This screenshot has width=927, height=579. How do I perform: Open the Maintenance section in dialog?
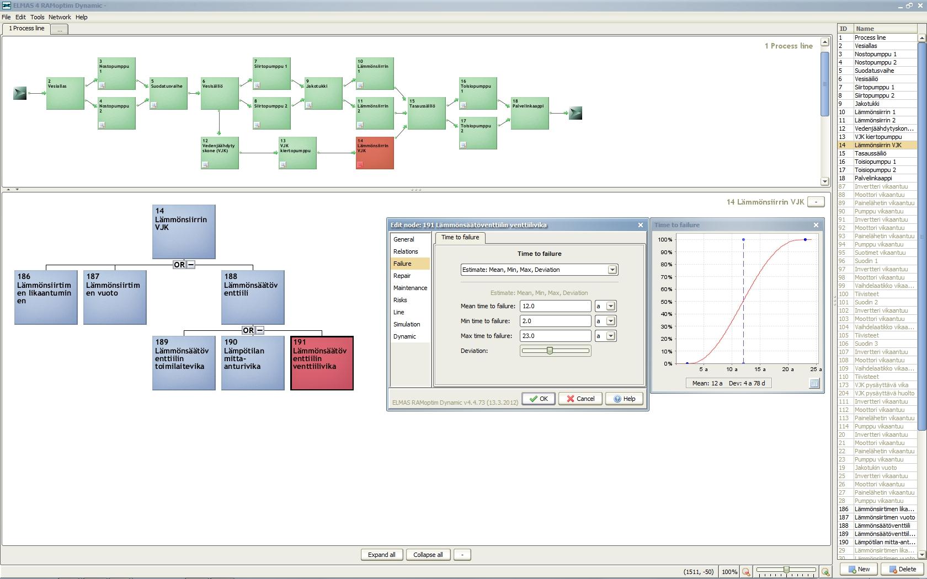point(410,288)
